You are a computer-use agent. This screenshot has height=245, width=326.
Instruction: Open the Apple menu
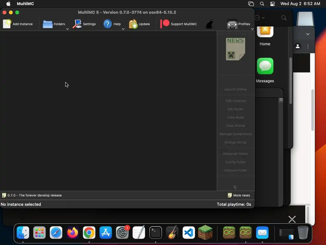[8, 4]
